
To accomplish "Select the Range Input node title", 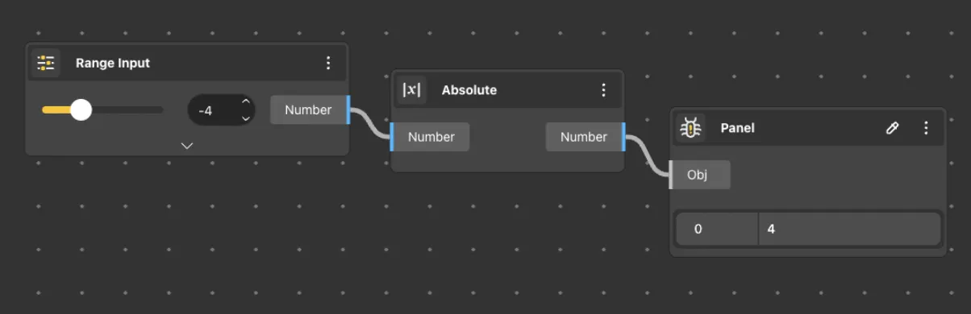I will [x=113, y=63].
